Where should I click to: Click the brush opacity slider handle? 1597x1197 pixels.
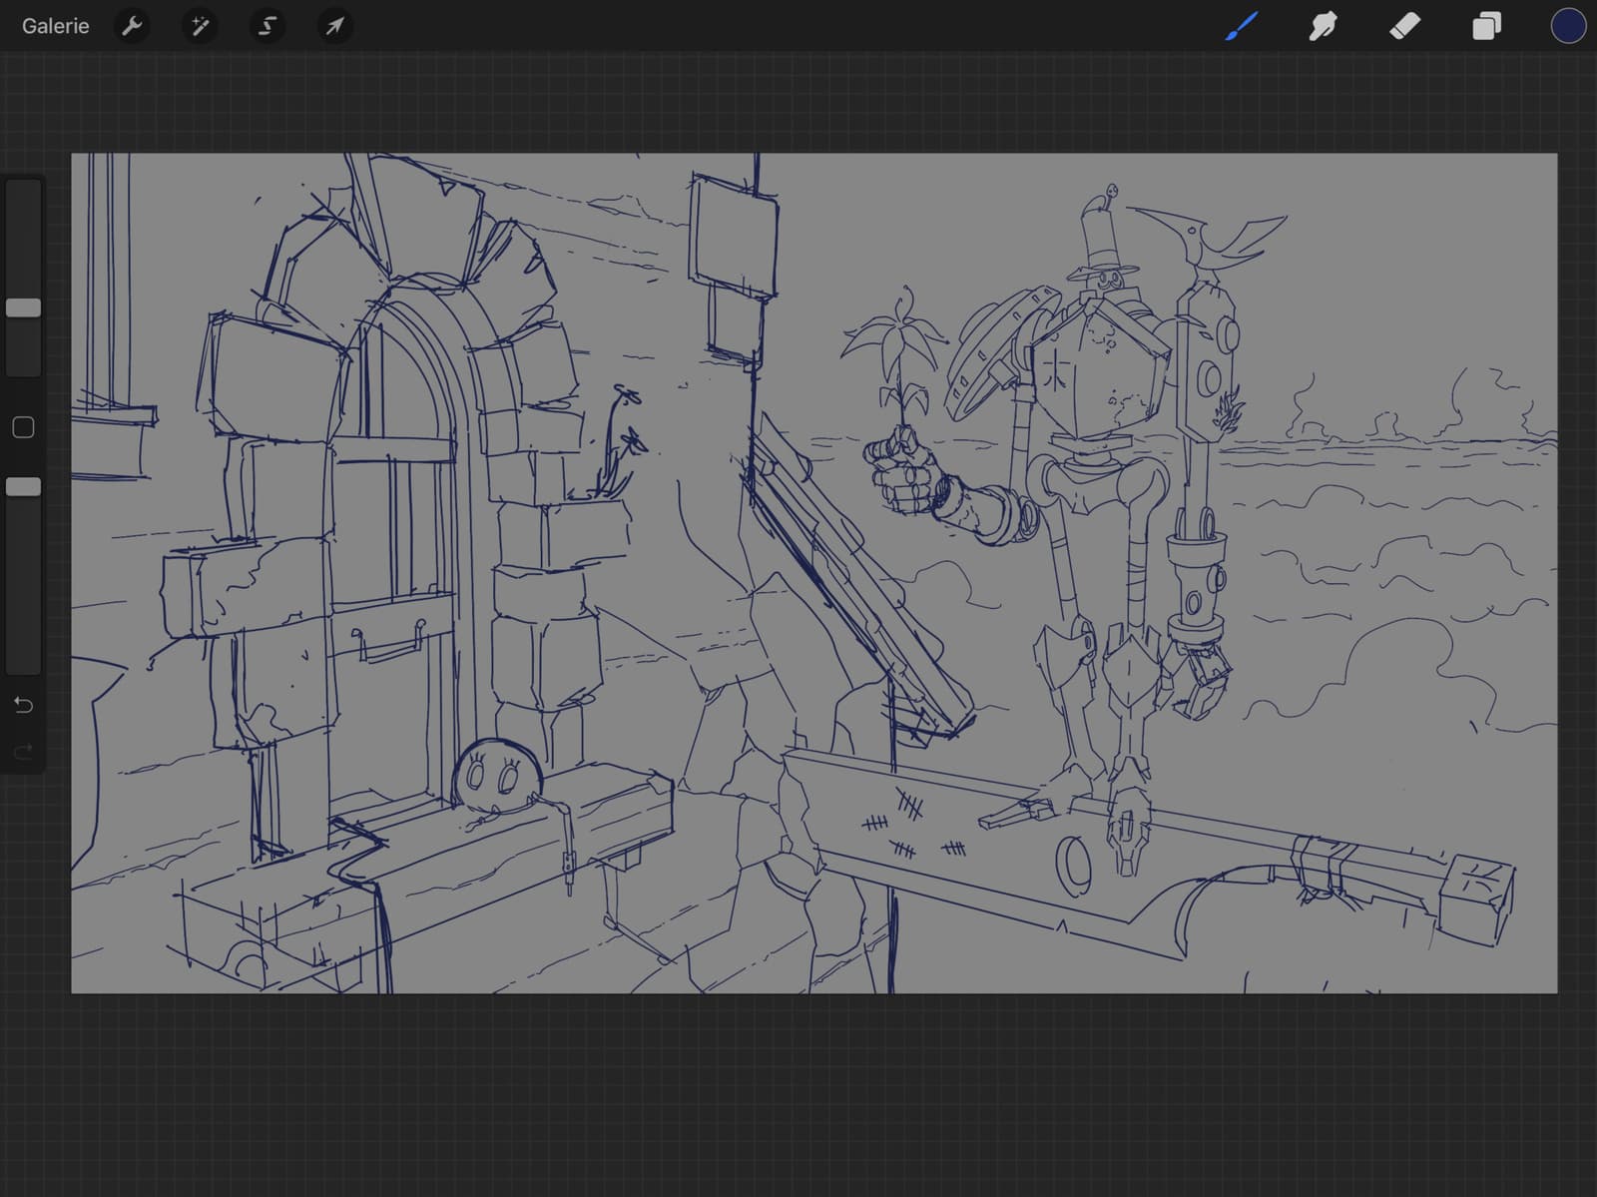pos(24,486)
